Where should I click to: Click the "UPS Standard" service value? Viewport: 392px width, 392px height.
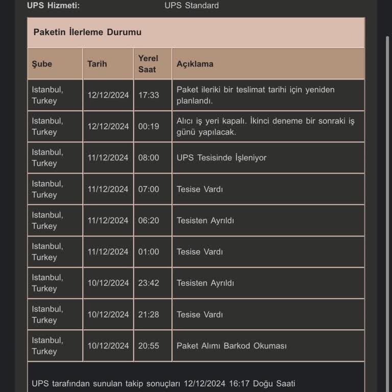(191, 6)
